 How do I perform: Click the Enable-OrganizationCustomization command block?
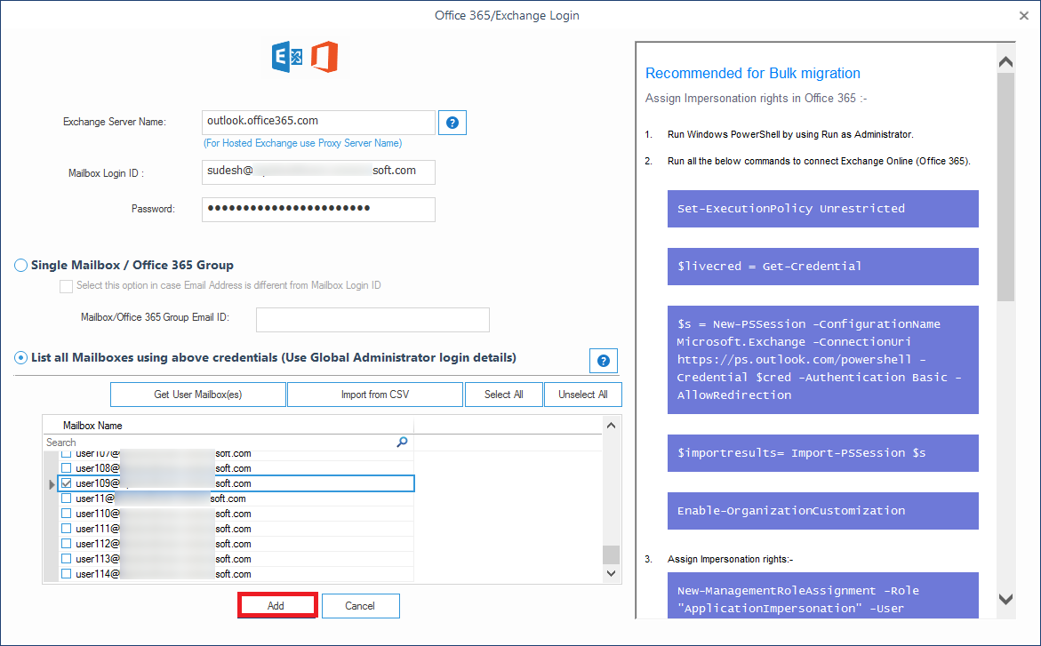coord(822,511)
